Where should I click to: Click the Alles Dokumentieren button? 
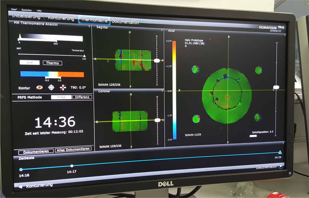(73, 149)
